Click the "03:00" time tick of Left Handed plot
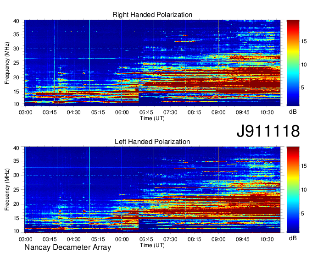This screenshot has width=312, height=253. point(26,239)
